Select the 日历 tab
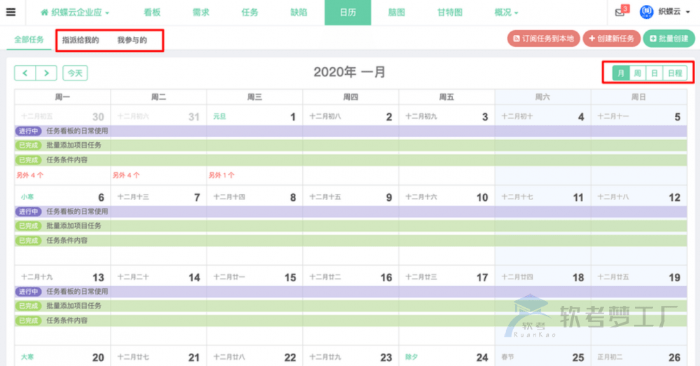Screen dimensions: 700x366 348,13
